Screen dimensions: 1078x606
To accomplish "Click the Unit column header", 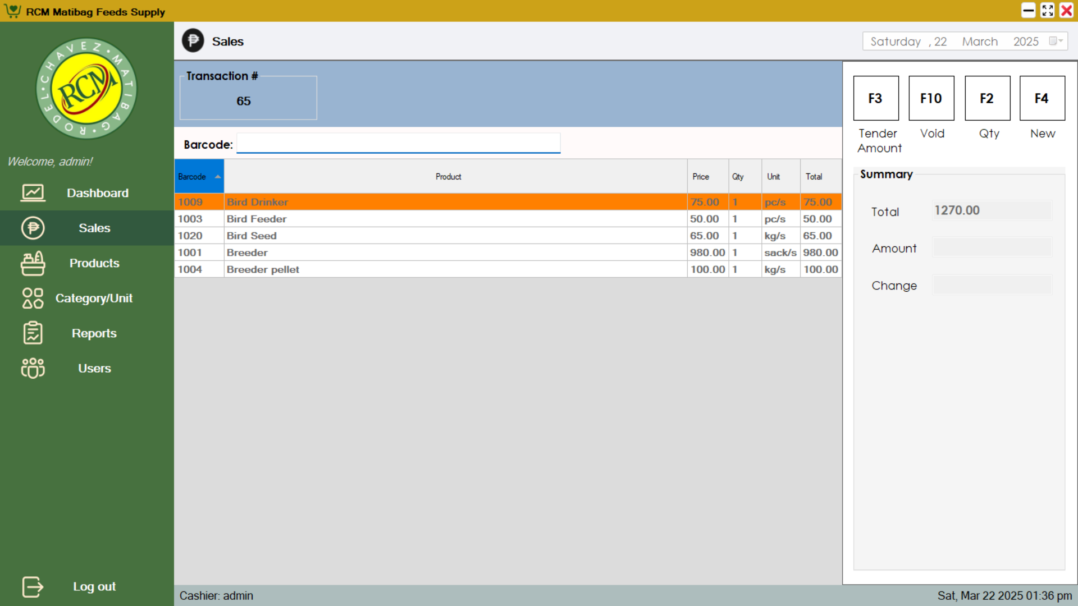I will tap(781, 176).
